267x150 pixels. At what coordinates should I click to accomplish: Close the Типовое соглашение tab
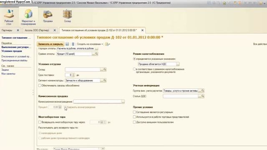(x=142, y=30)
